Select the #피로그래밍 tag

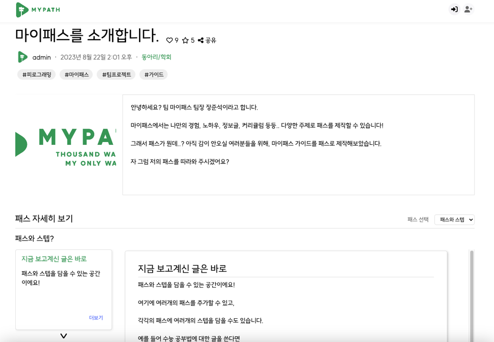pos(37,75)
